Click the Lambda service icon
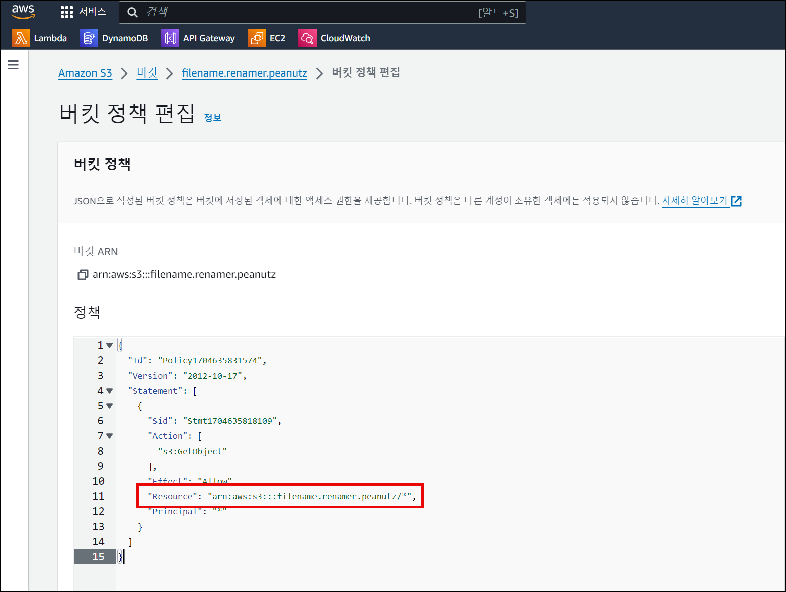 pyautogui.click(x=21, y=38)
